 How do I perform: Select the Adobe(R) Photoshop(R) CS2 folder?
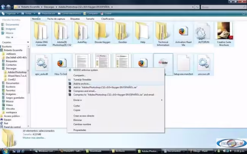point(62,34)
